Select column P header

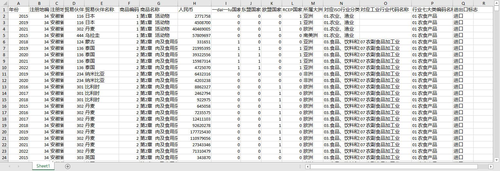[432, 3]
